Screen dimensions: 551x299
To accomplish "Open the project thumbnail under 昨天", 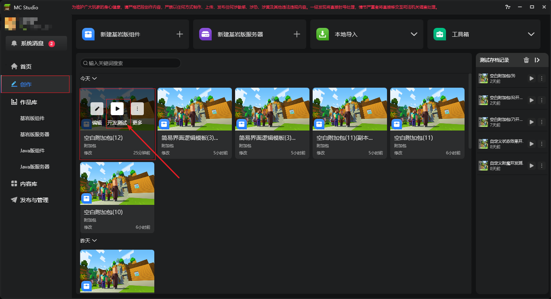I will 117,271.
